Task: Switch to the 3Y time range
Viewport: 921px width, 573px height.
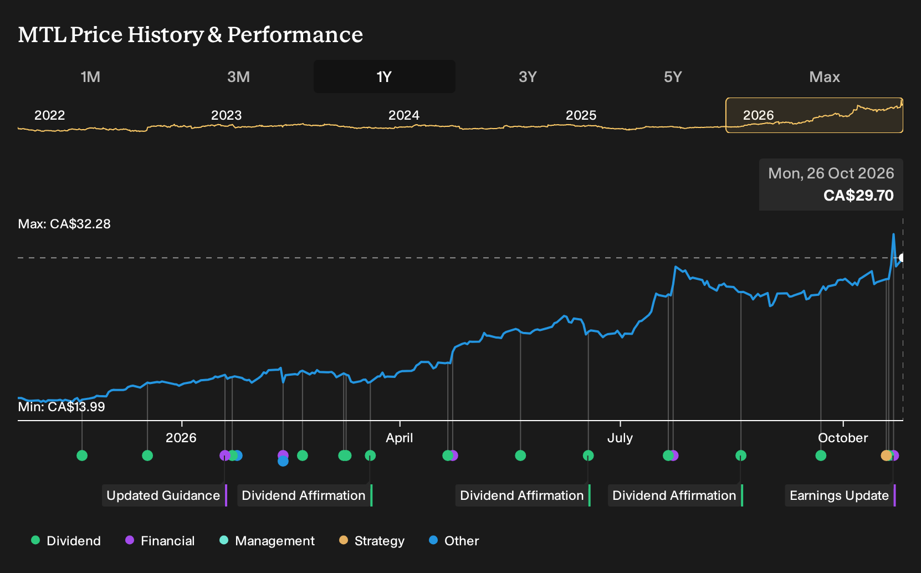Action: point(528,76)
